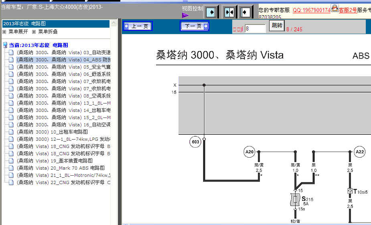371x225 pixels.
Task: Click the T10s/5 connector symbol
Action: 350,191
